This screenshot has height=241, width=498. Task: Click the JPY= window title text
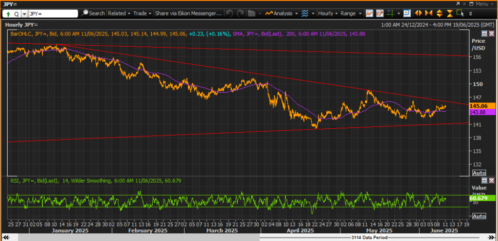(x=10, y=4)
